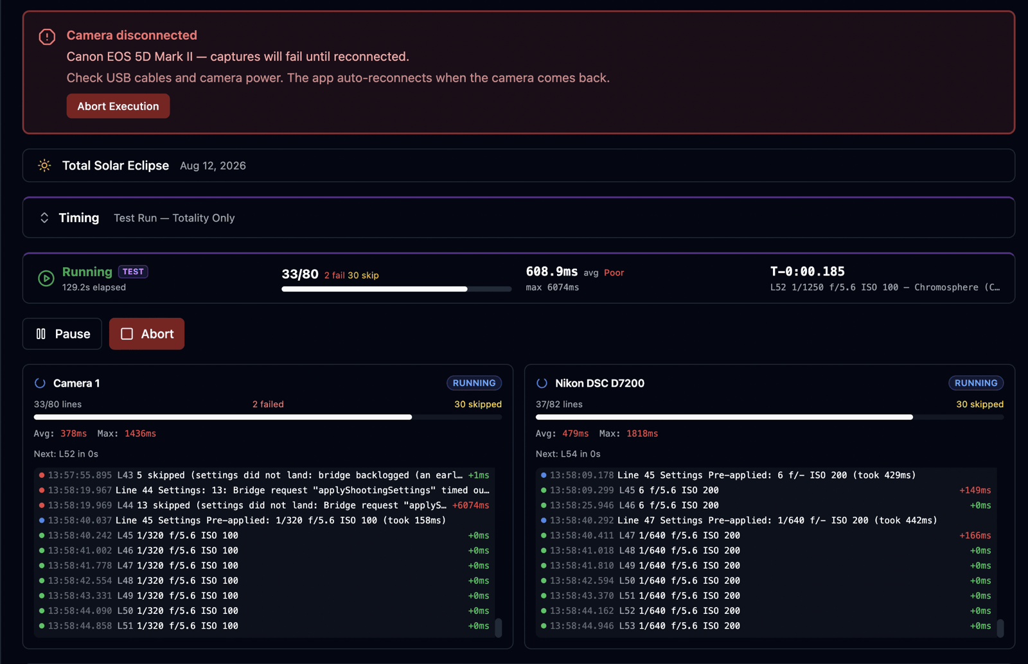This screenshot has height=664, width=1028.
Task: Click the +6074ms delay value
Action: 471,505
